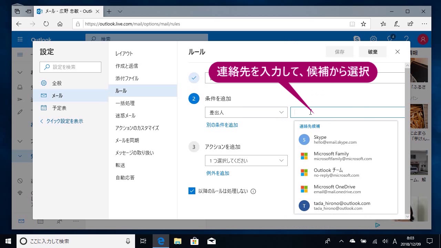The image size is (441, 248).
Task: Select 予定表 settings category
Action: tap(70, 108)
